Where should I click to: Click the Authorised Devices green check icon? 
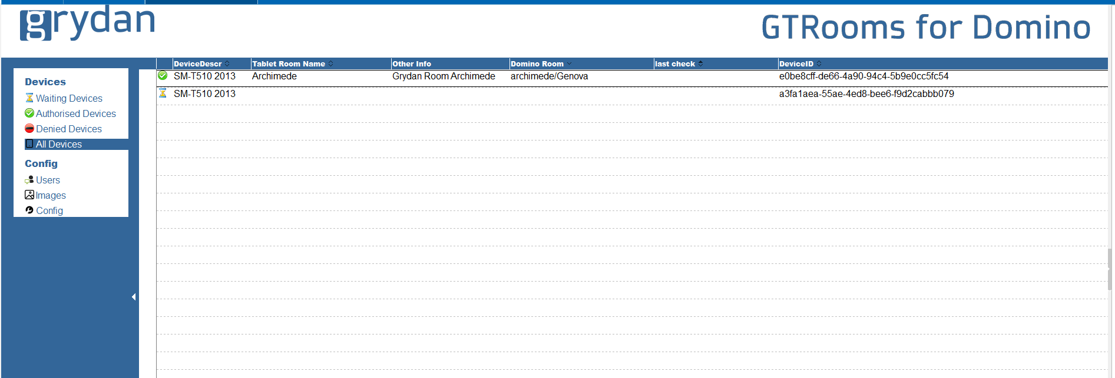tap(29, 113)
